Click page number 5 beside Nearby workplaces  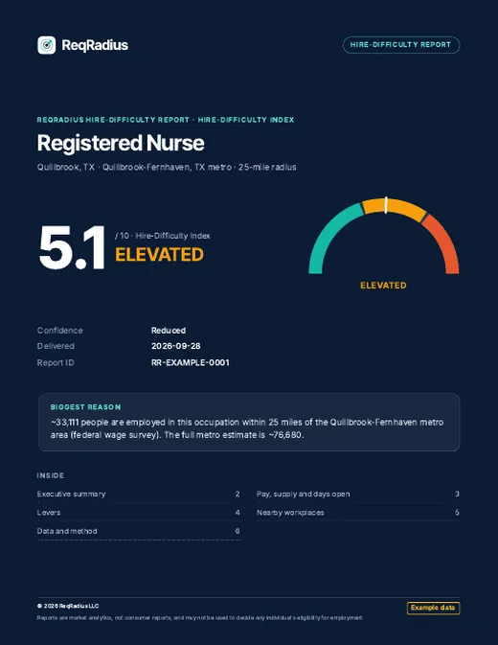coord(457,513)
